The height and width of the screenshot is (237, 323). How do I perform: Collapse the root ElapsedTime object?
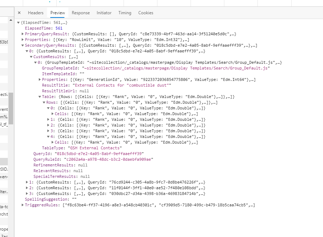pyautogui.click(x=18, y=22)
